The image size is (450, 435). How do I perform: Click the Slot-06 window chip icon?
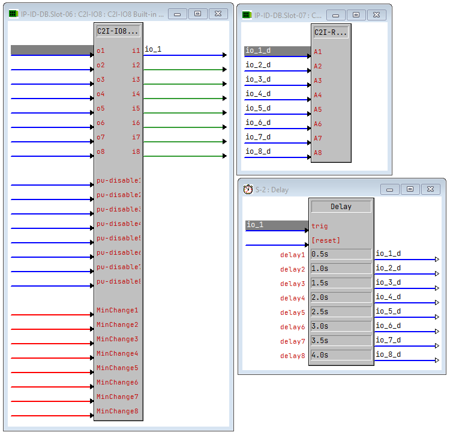pyautogui.click(x=13, y=14)
